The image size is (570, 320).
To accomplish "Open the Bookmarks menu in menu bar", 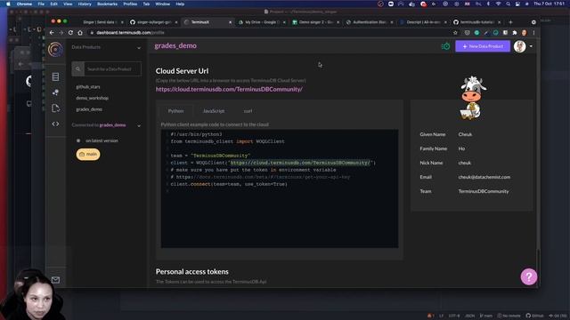I will [x=107, y=4].
